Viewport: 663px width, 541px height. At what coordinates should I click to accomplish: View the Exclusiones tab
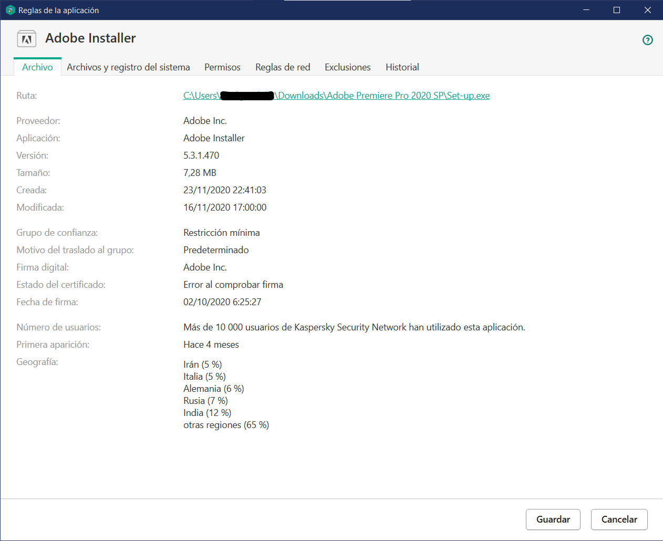click(348, 67)
